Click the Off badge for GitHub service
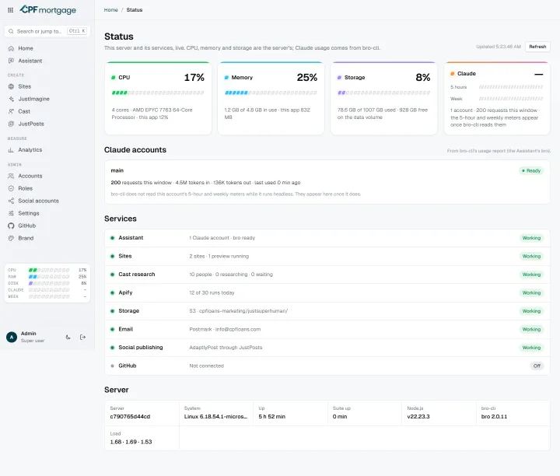Screen dimensions: 560x476 coord(537,366)
